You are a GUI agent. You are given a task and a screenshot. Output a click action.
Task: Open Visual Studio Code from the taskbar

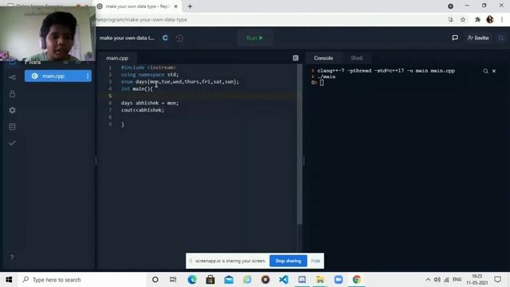[x=284, y=280]
